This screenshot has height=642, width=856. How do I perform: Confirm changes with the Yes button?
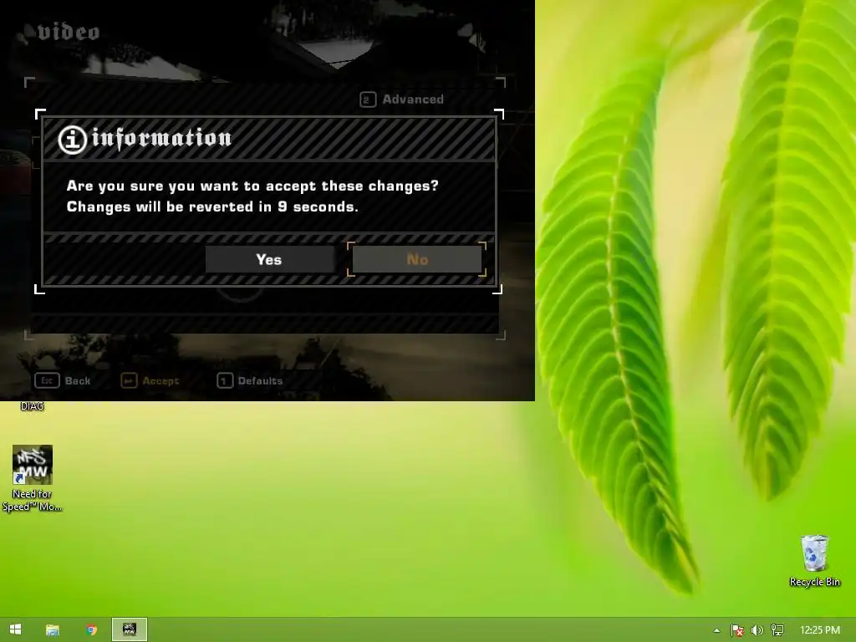[x=270, y=259]
